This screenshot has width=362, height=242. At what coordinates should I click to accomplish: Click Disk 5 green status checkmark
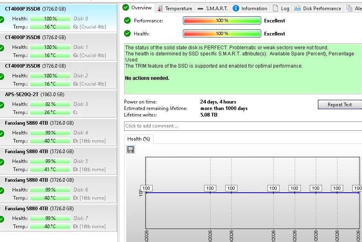pos(2,162)
